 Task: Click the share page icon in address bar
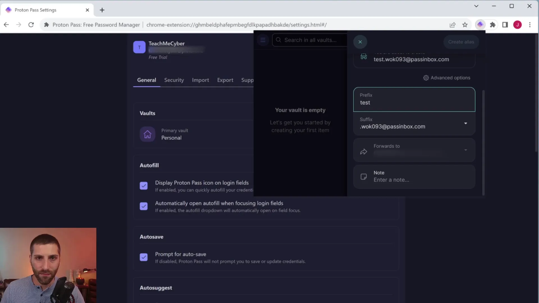click(453, 25)
